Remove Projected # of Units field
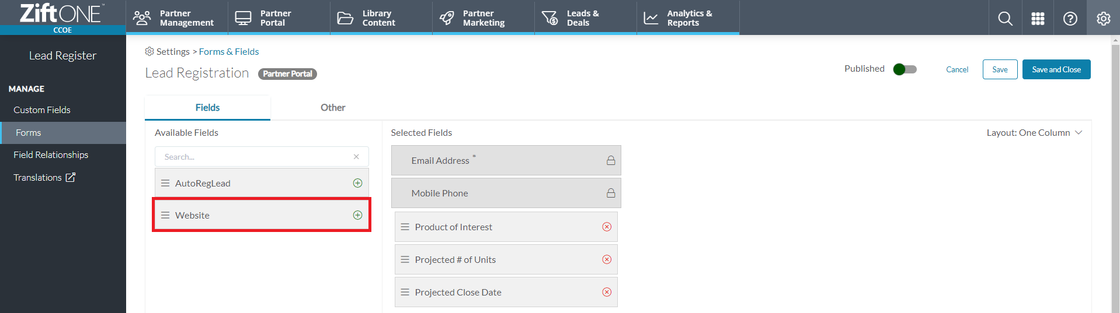This screenshot has height=313, width=1120. [x=607, y=259]
